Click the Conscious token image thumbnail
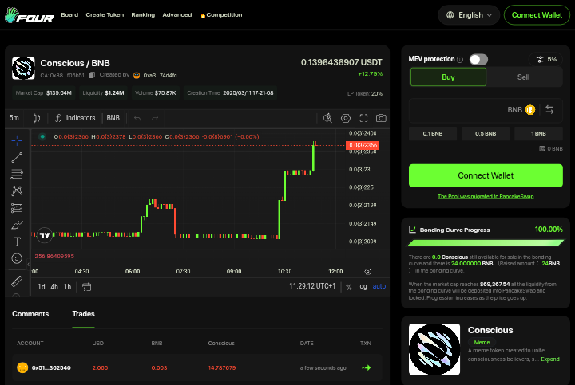575x385 pixels. [x=434, y=349]
